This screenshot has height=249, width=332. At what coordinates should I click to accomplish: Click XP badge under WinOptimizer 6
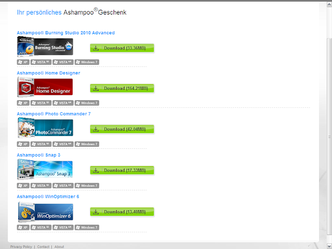23,227
